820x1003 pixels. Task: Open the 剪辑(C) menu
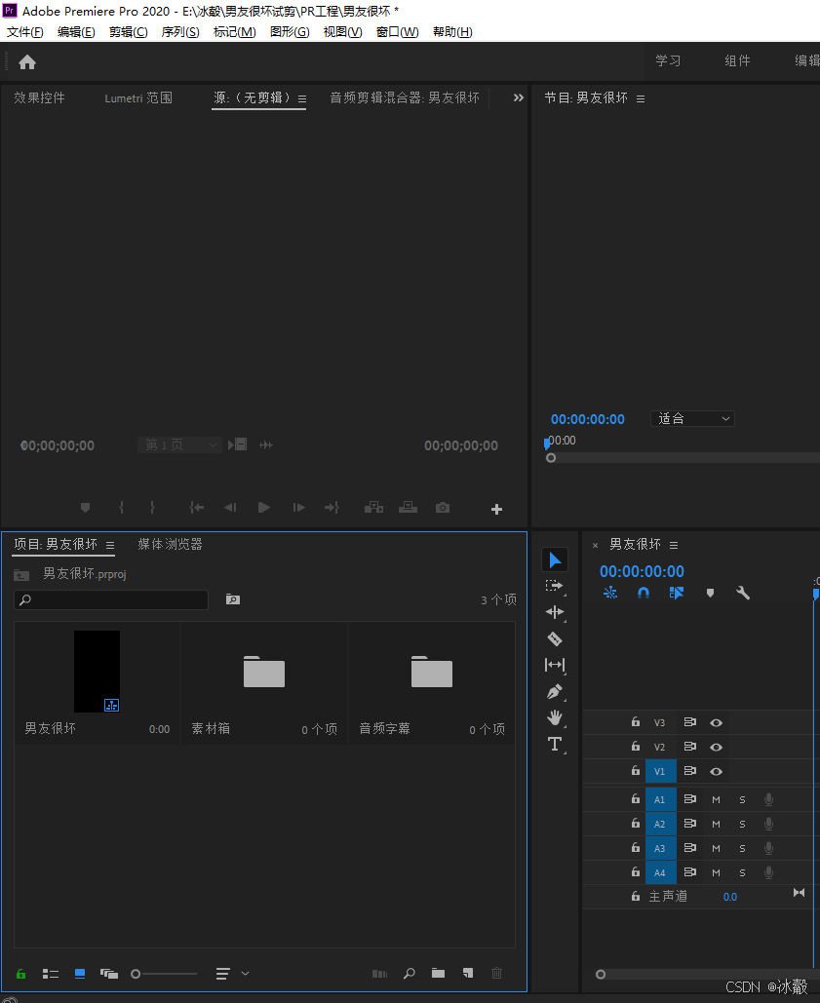pyautogui.click(x=128, y=32)
